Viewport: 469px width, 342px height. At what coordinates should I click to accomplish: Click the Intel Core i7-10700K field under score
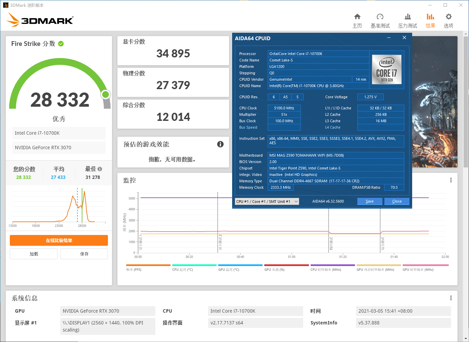click(x=59, y=133)
